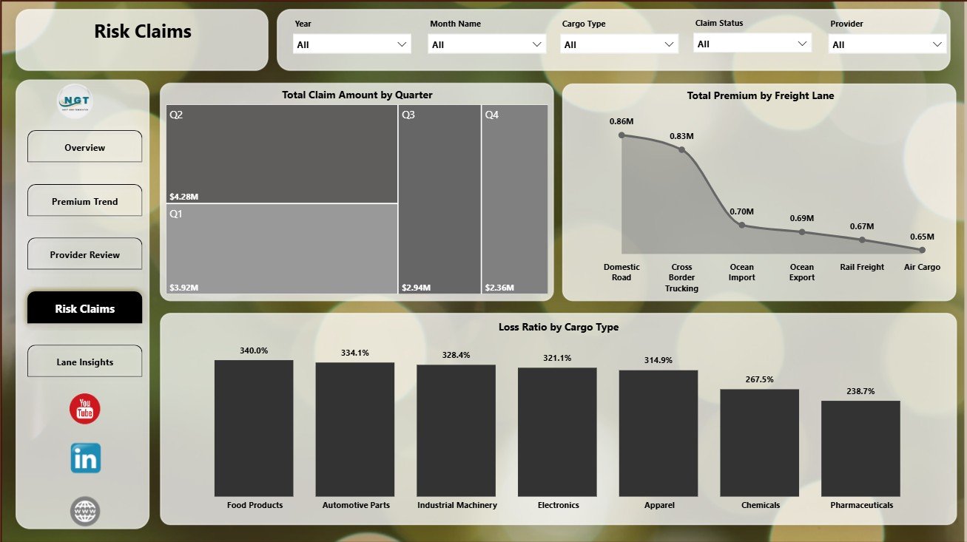
Task: Click the Ocean Import data point
Action: coord(742,226)
